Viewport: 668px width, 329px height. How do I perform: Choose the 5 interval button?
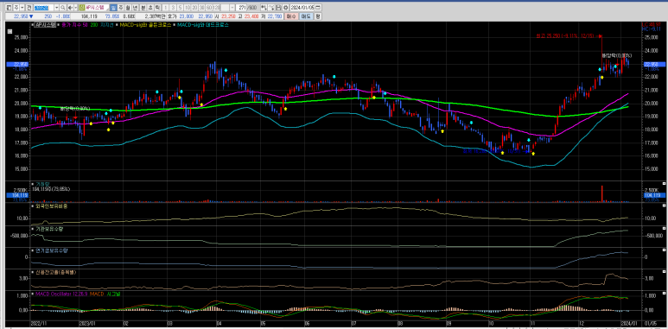coord(181,8)
